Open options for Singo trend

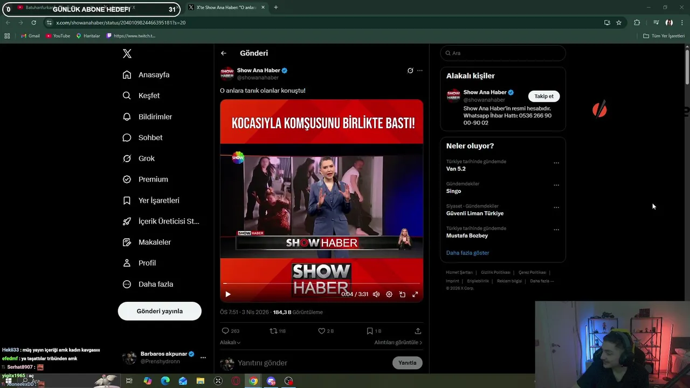click(x=556, y=185)
